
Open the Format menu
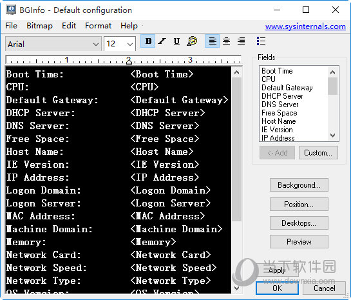(x=98, y=26)
